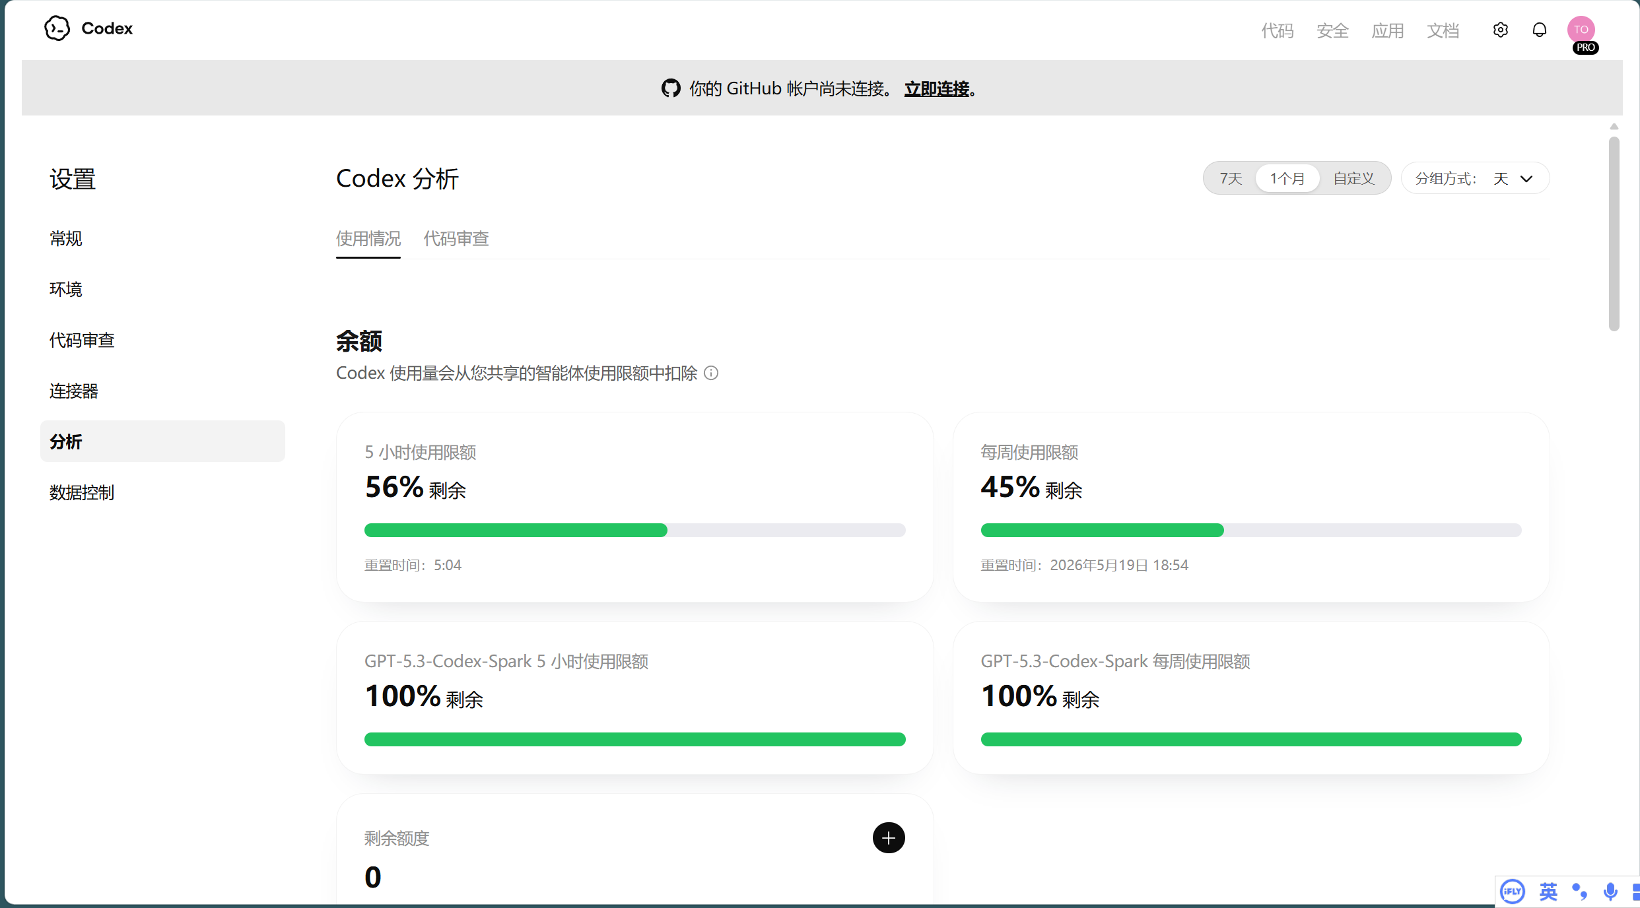The image size is (1640, 908).
Task: Toggle the 英 input language indicator
Action: [x=1548, y=892]
